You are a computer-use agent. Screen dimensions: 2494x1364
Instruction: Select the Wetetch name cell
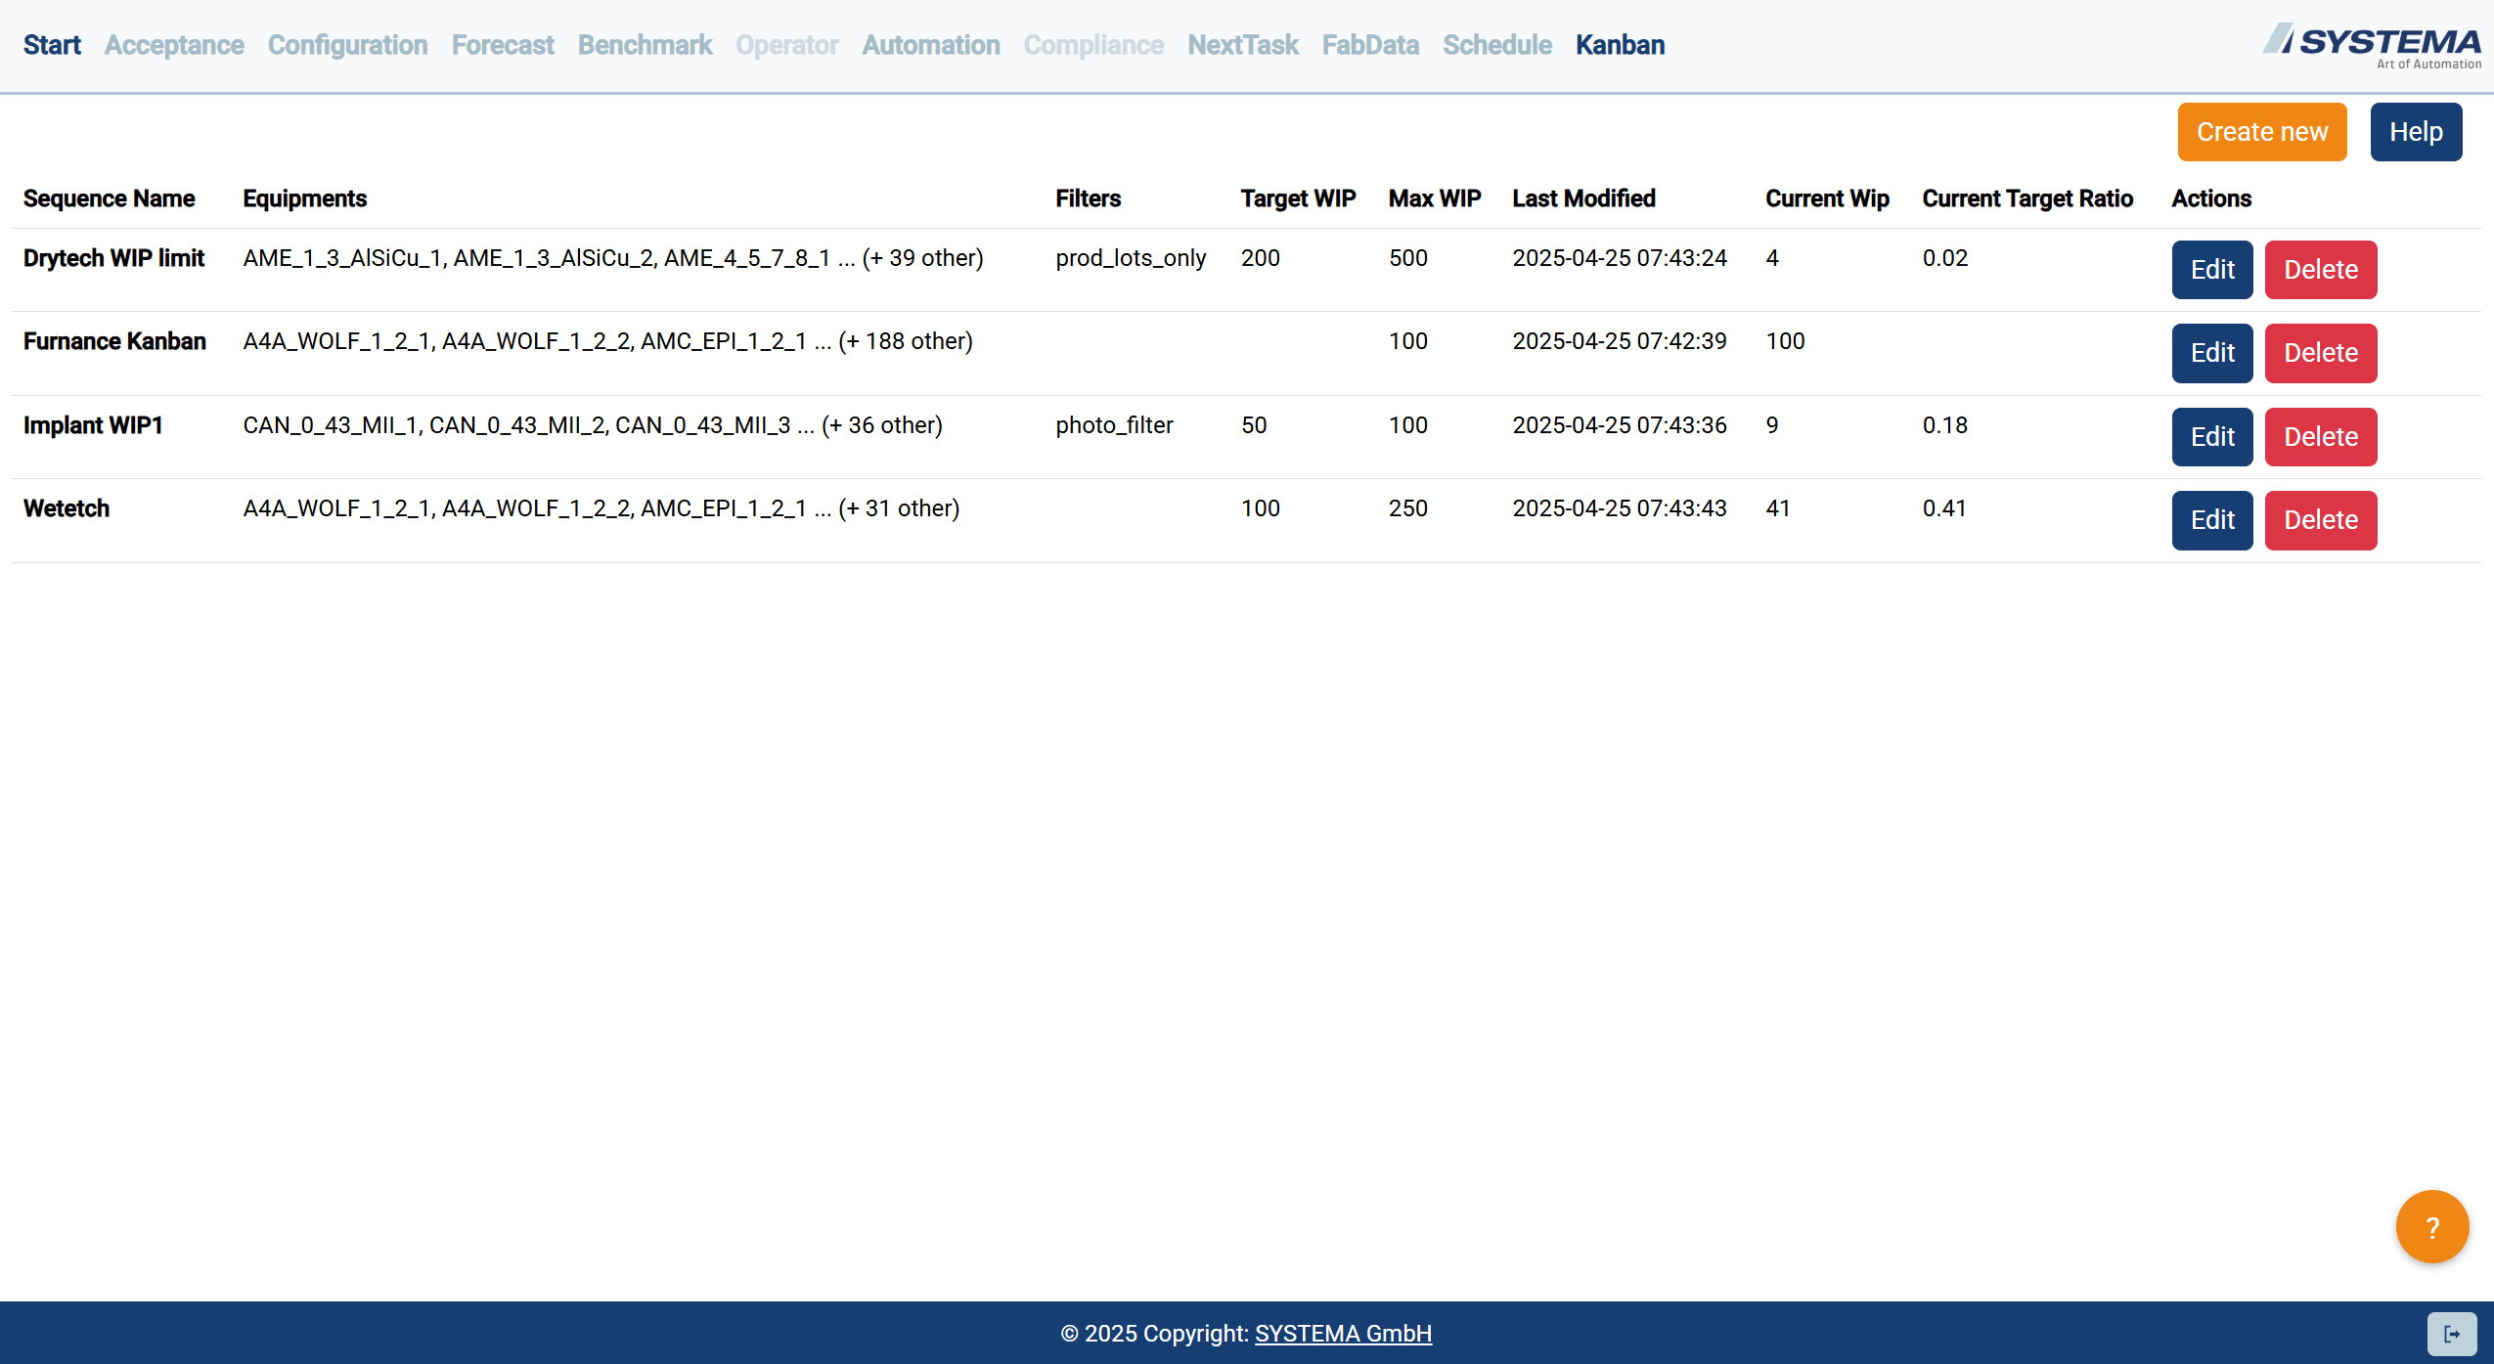pos(67,508)
